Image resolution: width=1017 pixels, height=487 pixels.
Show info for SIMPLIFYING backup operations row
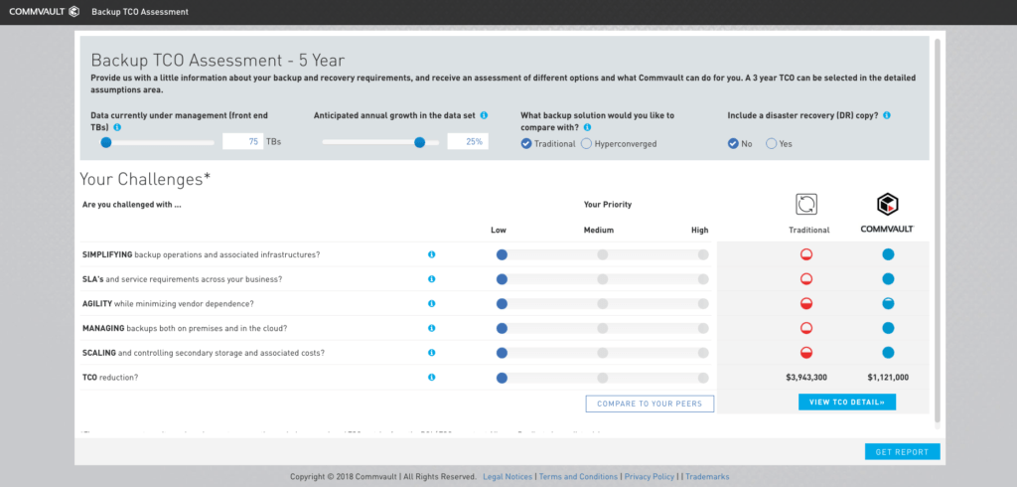pyautogui.click(x=432, y=254)
